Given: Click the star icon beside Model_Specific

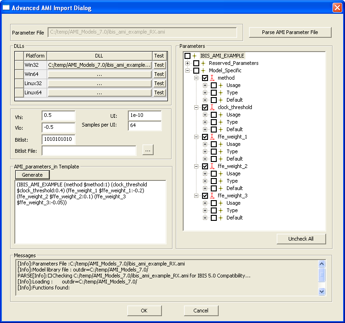Looking at the screenshot, I should [x=203, y=70].
